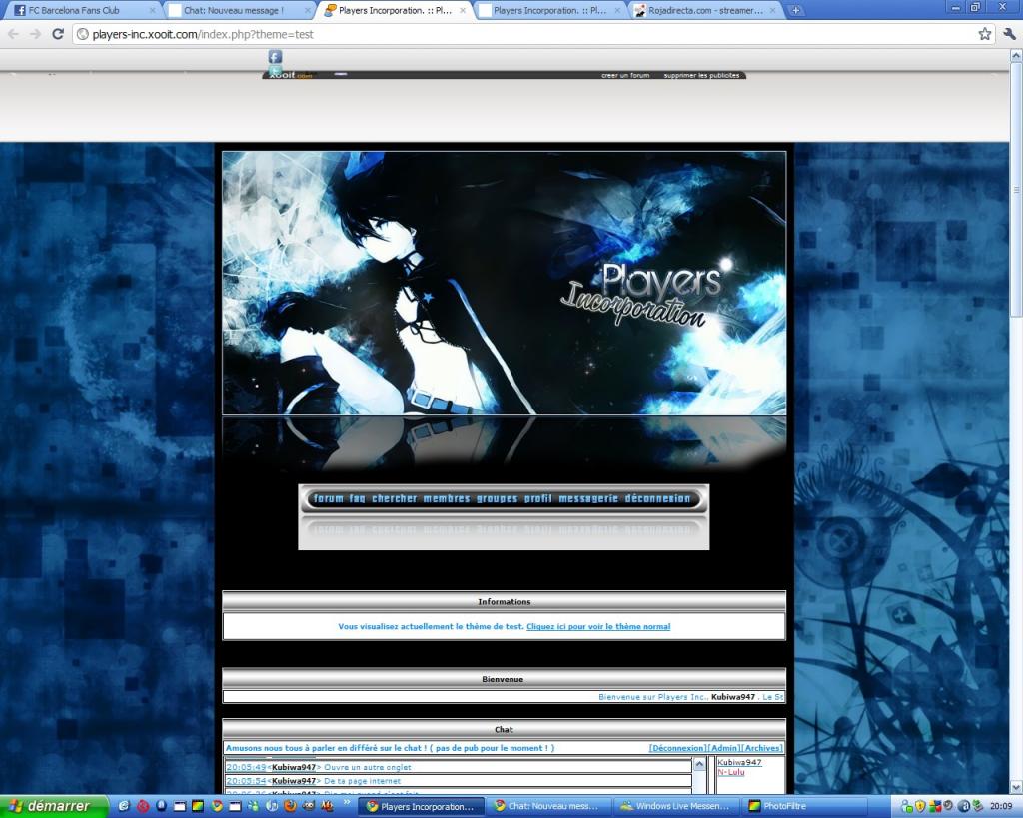1023x818 pixels.
Task: Click N-Lulu in the chat user list
Action: click(730, 772)
